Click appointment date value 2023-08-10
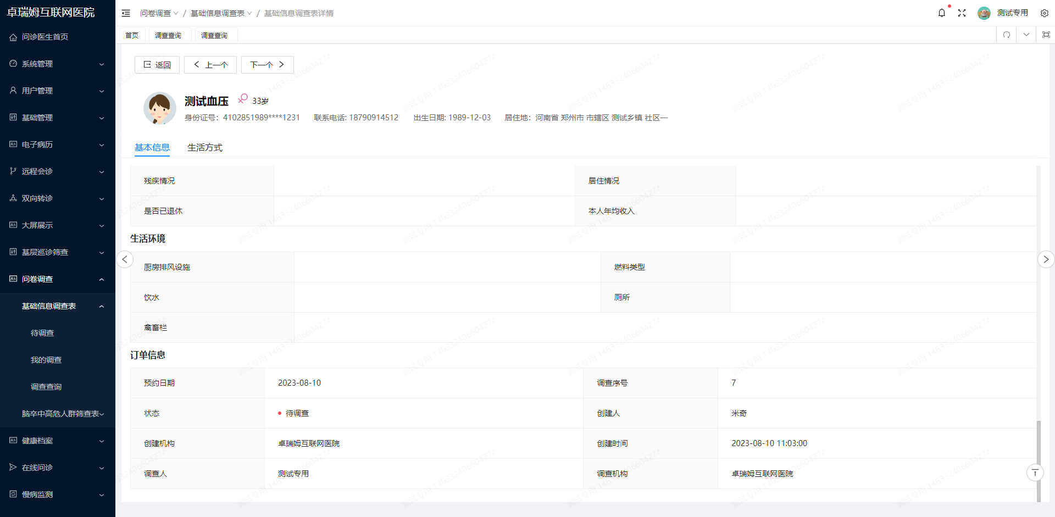The height and width of the screenshot is (517, 1055). pos(299,383)
